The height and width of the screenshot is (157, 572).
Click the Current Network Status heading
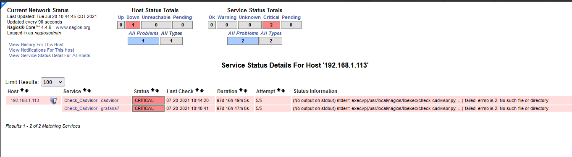point(38,10)
